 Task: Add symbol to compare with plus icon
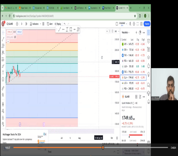(17, 24)
